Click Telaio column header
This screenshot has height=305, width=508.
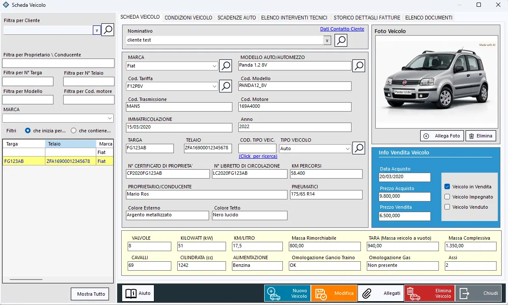71,144
